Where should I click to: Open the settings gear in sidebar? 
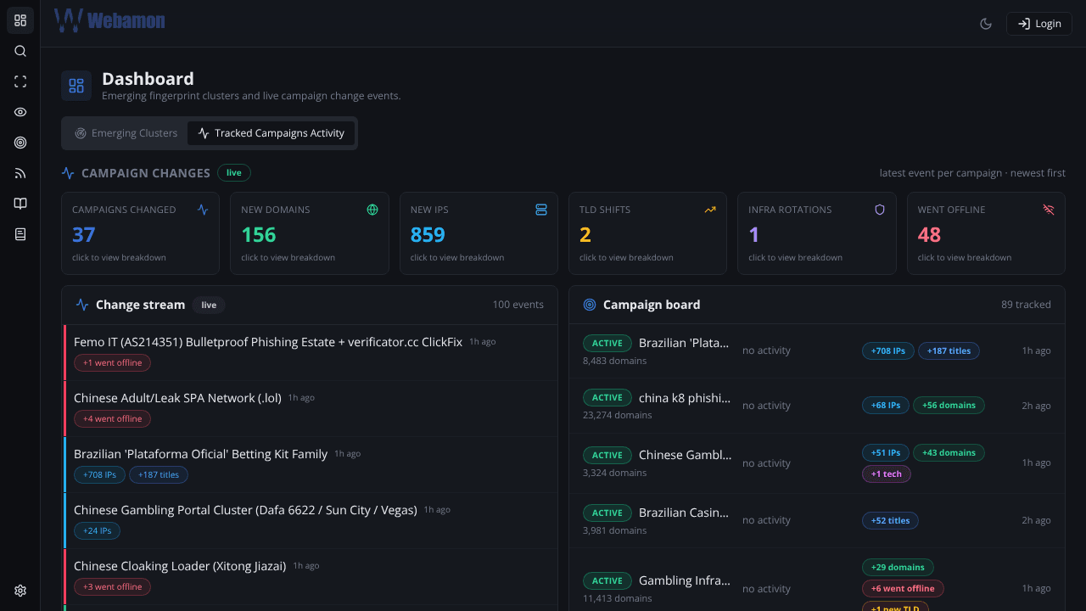tap(20, 591)
